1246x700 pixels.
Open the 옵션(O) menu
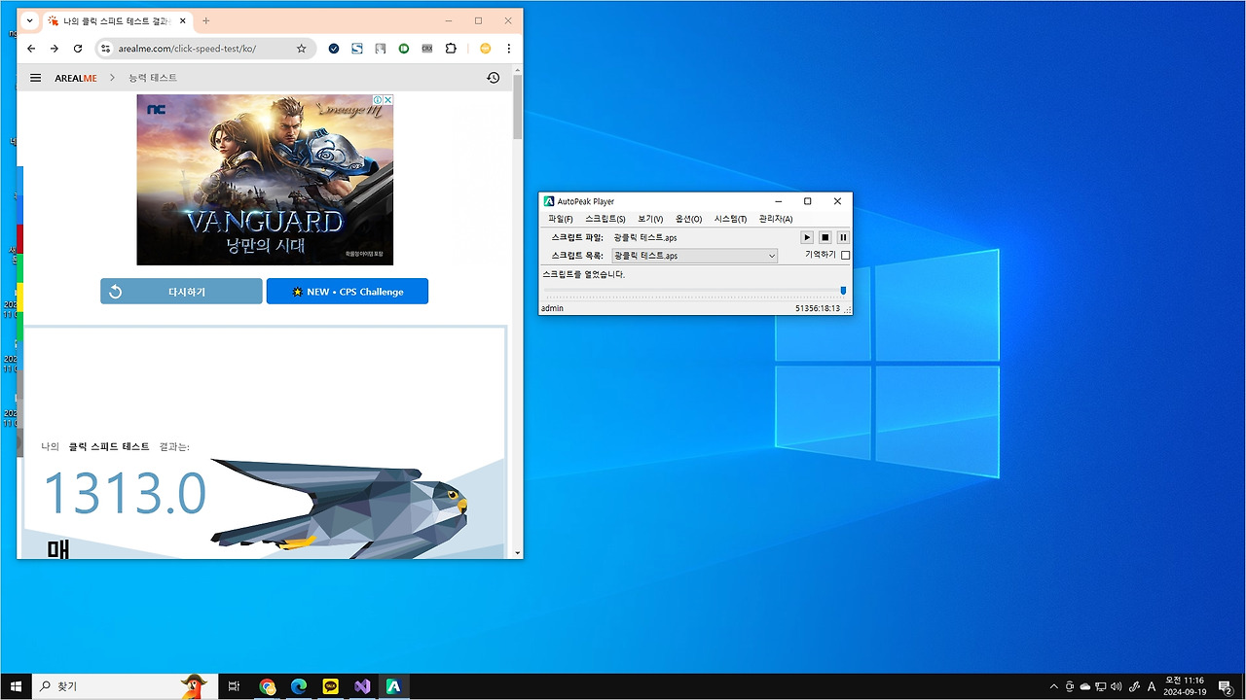click(688, 219)
